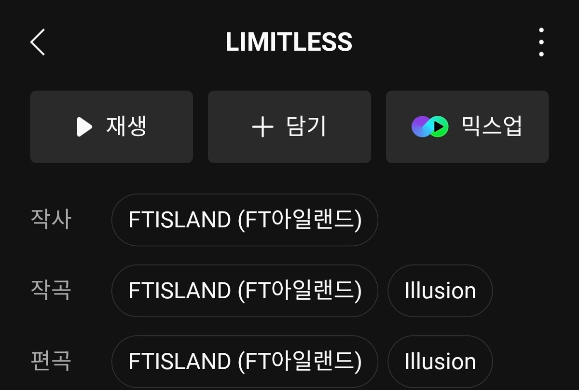Image resolution: width=579 pixels, height=390 pixels.
Task: Click the purple circle of the Mixup logo
Action: 420,127
